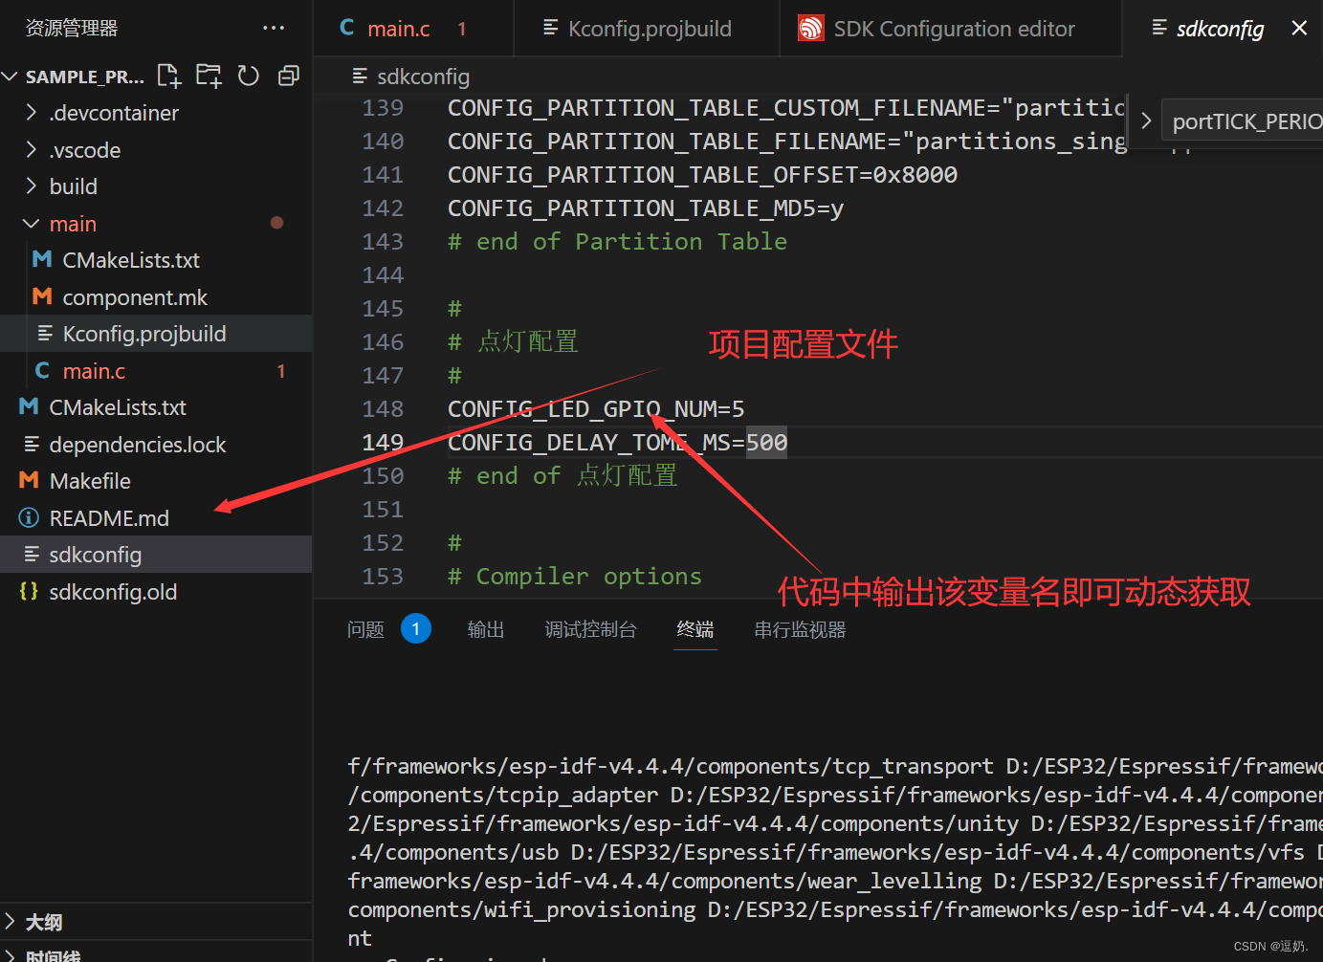Open the 输出 output panel tab
This screenshot has height=962, width=1323.
pos(486,629)
